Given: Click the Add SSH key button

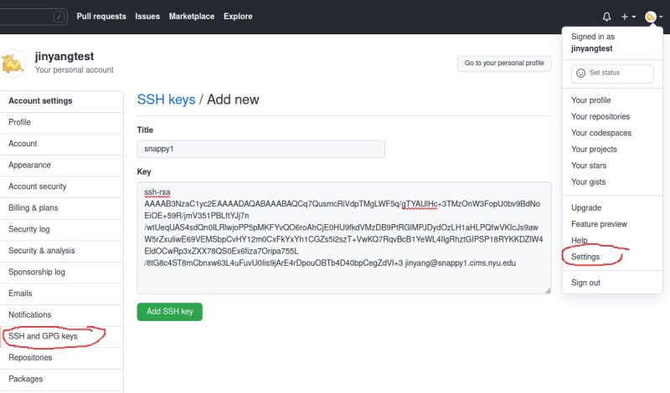Looking at the screenshot, I should (170, 312).
